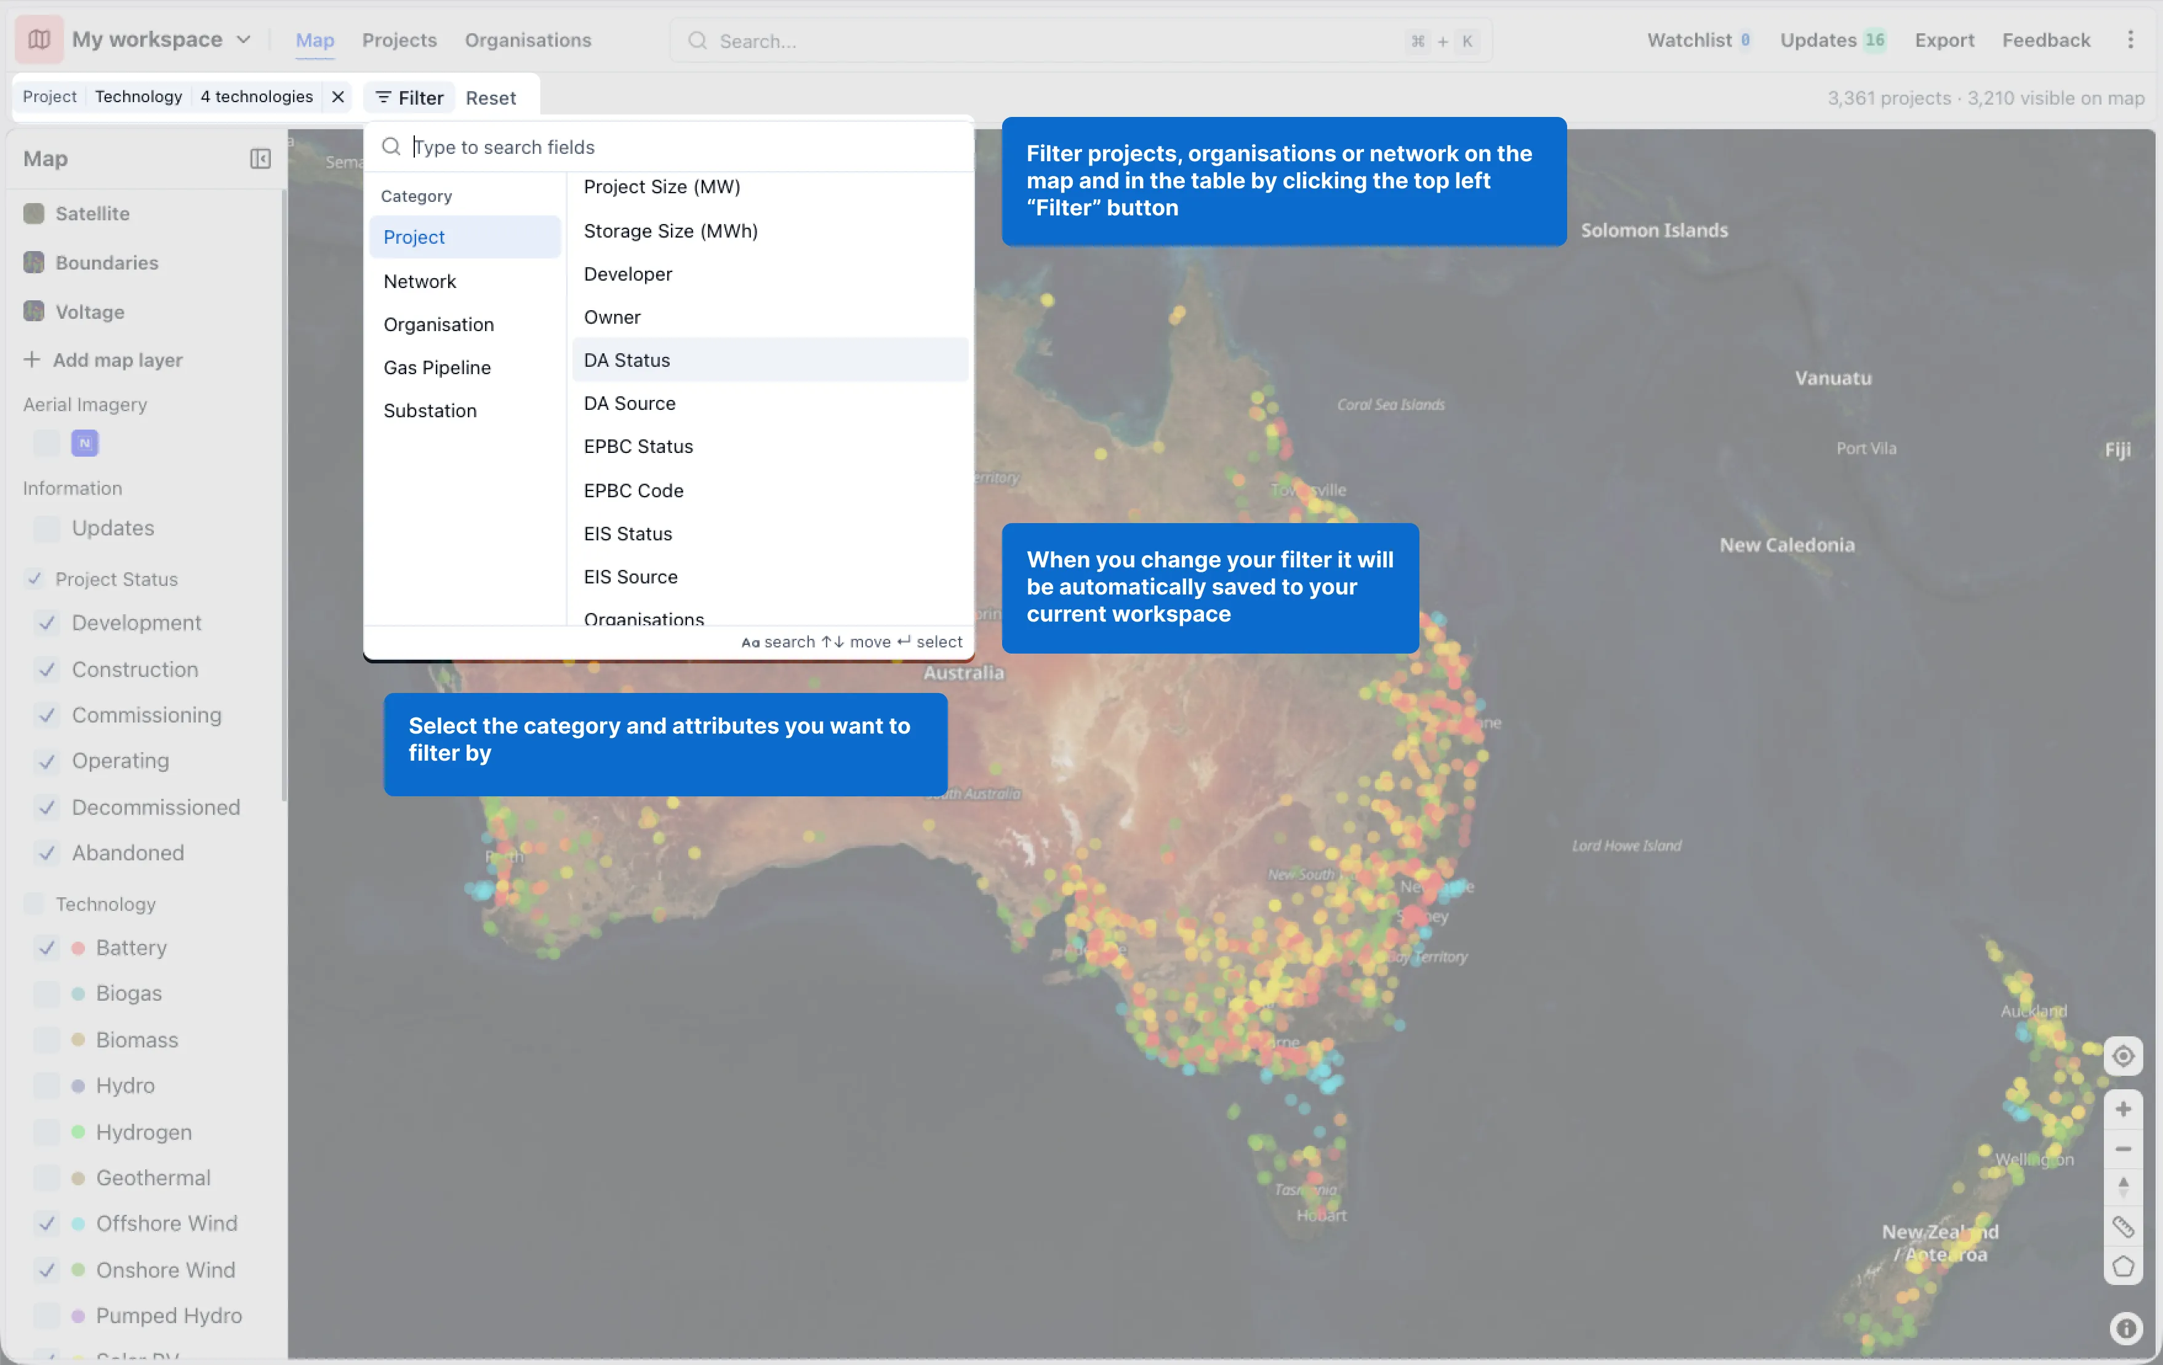This screenshot has height=1365, width=2163.
Task: Select the purple N aerial imagery icon
Action: (x=84, y=442)
